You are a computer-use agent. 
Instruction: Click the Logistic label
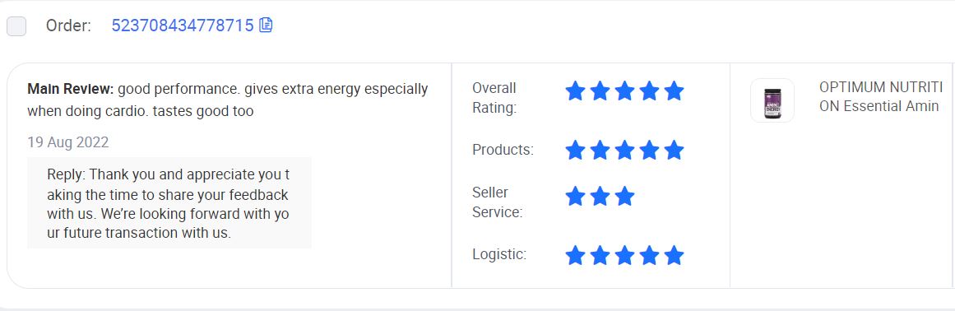(x=499, y=254)
